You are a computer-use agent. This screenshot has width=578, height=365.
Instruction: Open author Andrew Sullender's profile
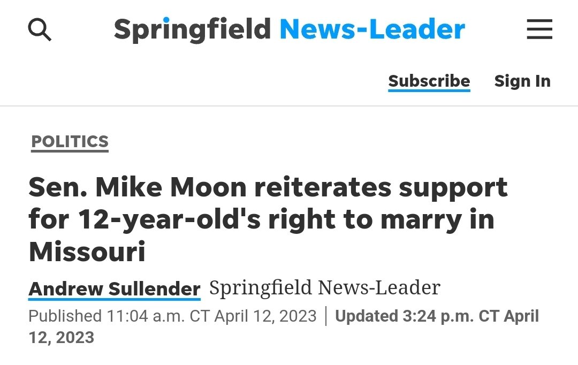pos(115,288)
